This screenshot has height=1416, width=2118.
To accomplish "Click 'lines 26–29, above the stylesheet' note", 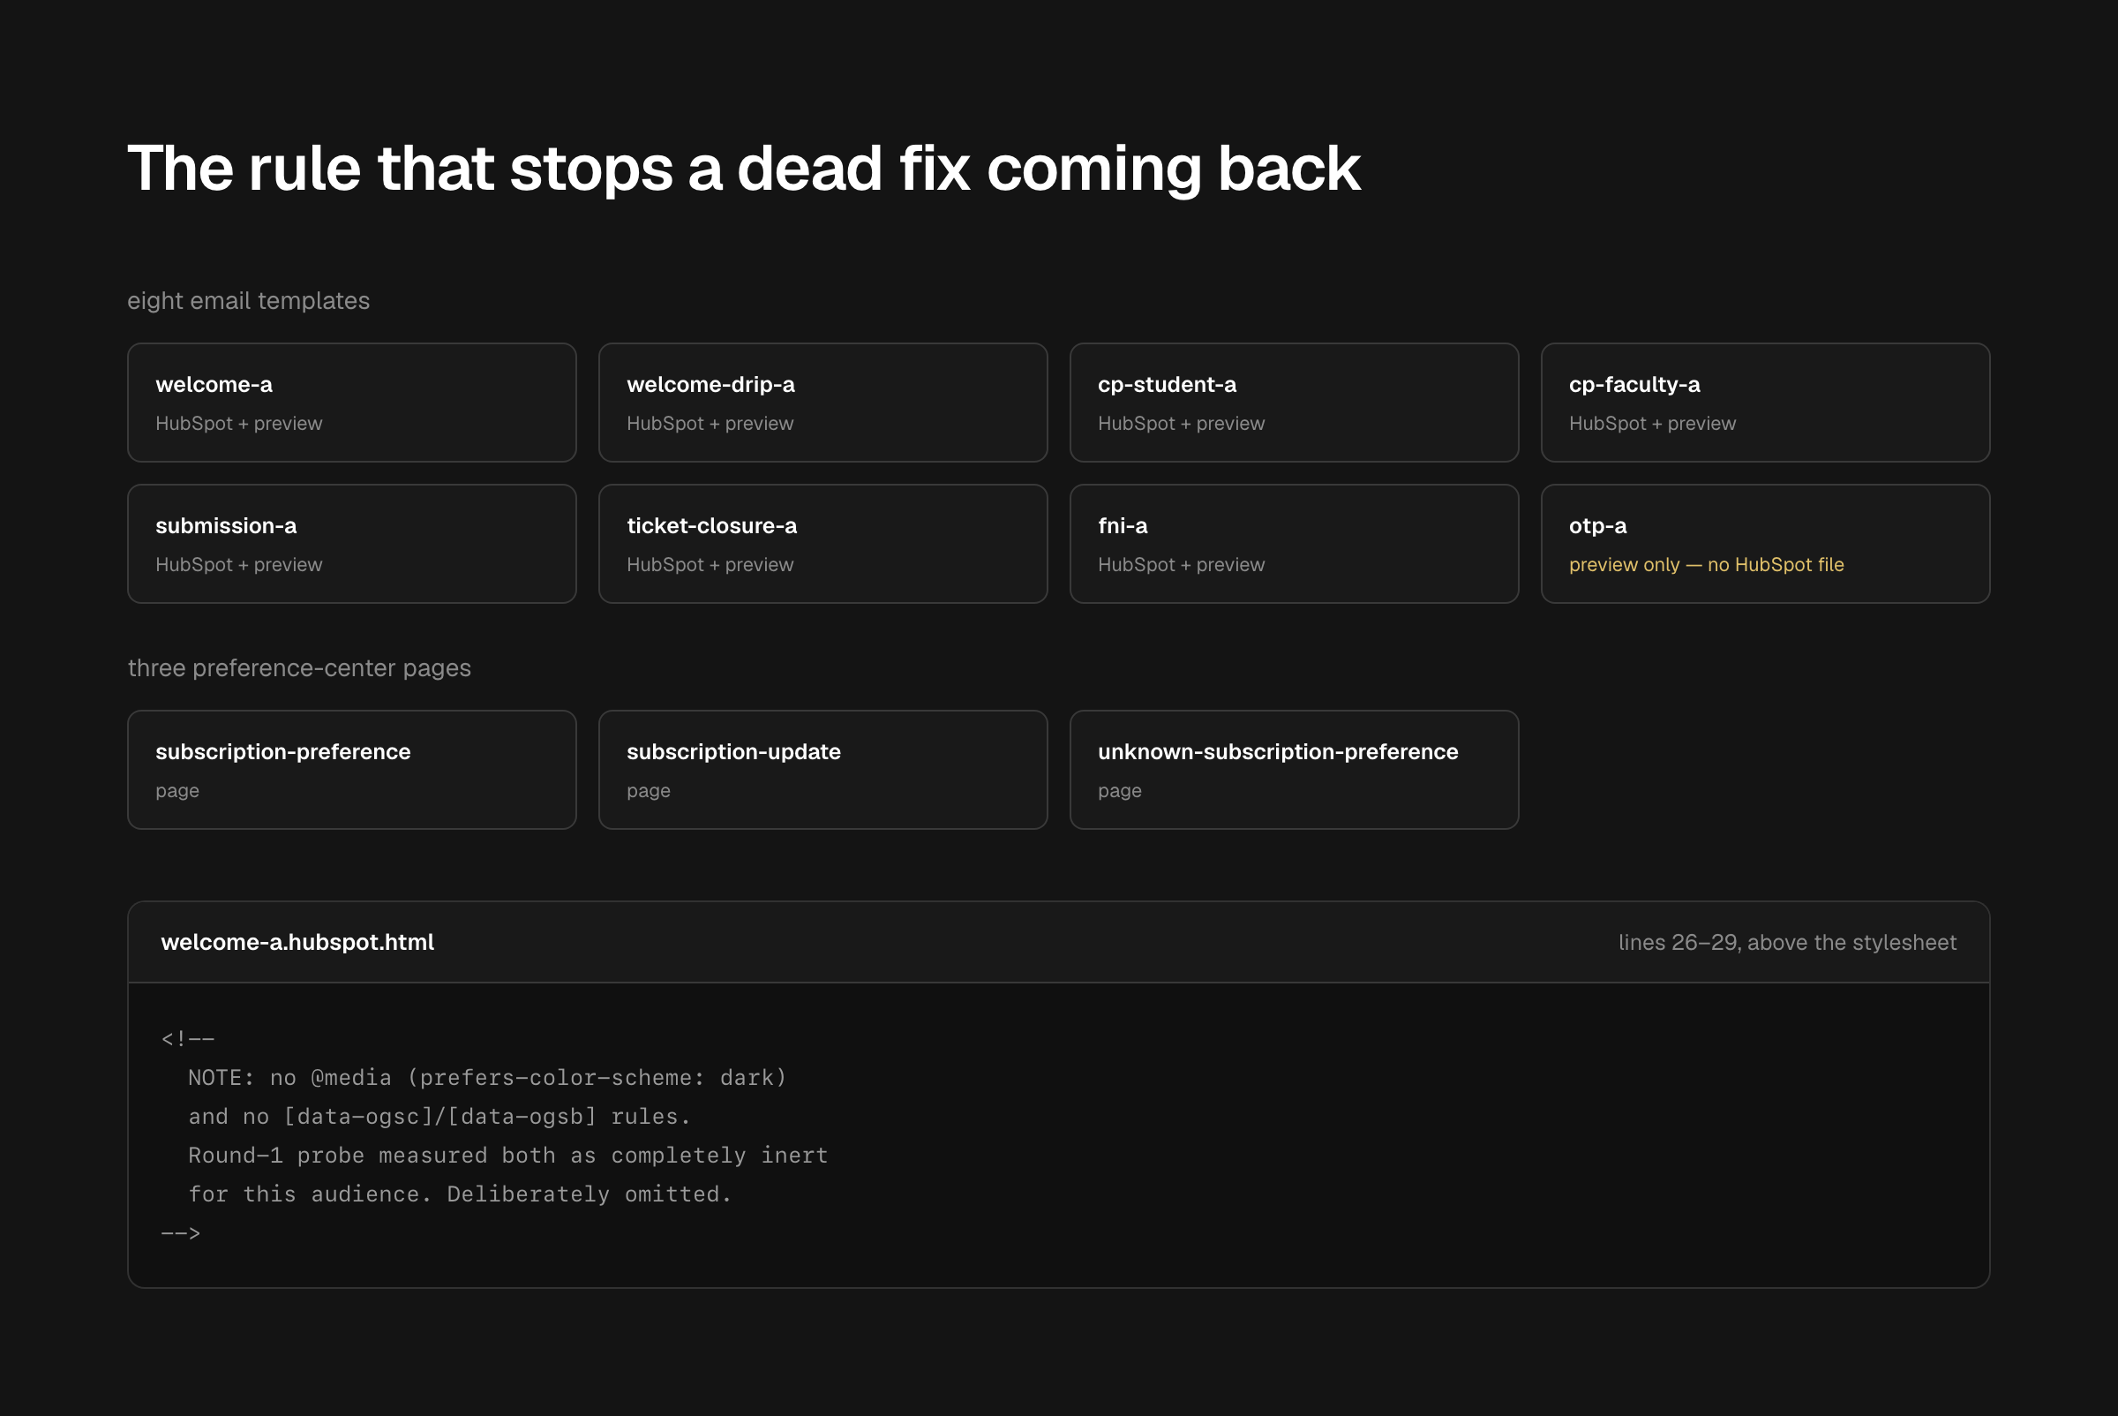I will coord(1788,942).
